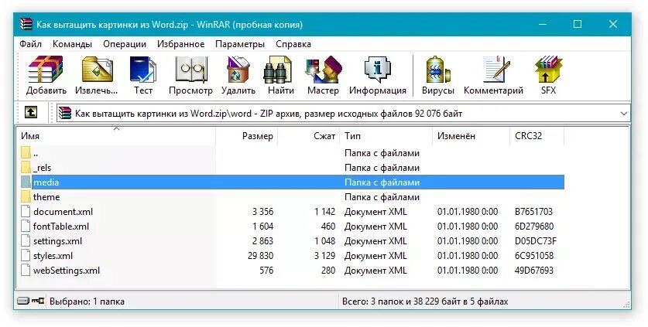Viewport: 648px width, 327px height.
Task: Expand the archive path dropdown arrow
Action: tap(624, 113)
